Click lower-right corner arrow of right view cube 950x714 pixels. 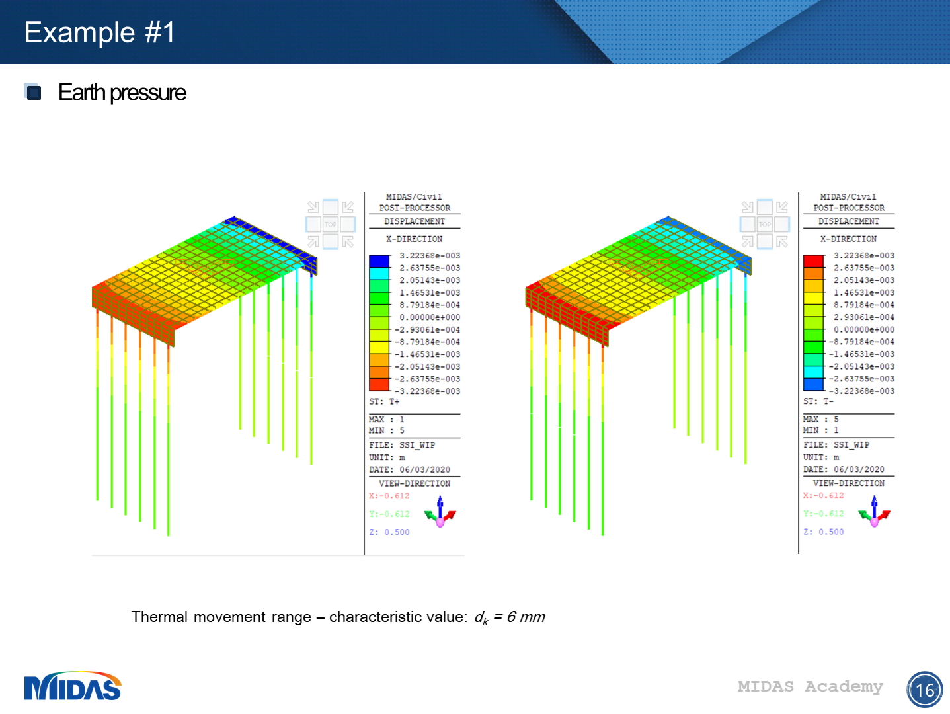tap(782, 242)
